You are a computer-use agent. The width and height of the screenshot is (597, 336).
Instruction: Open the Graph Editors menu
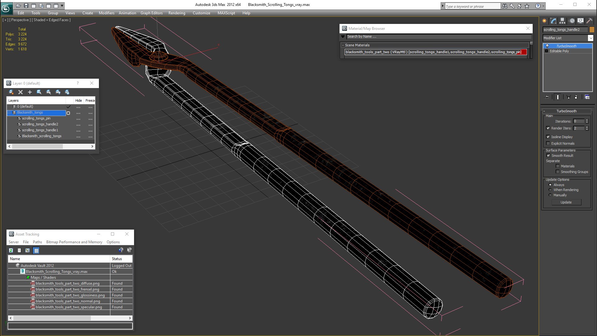[151, 13]
